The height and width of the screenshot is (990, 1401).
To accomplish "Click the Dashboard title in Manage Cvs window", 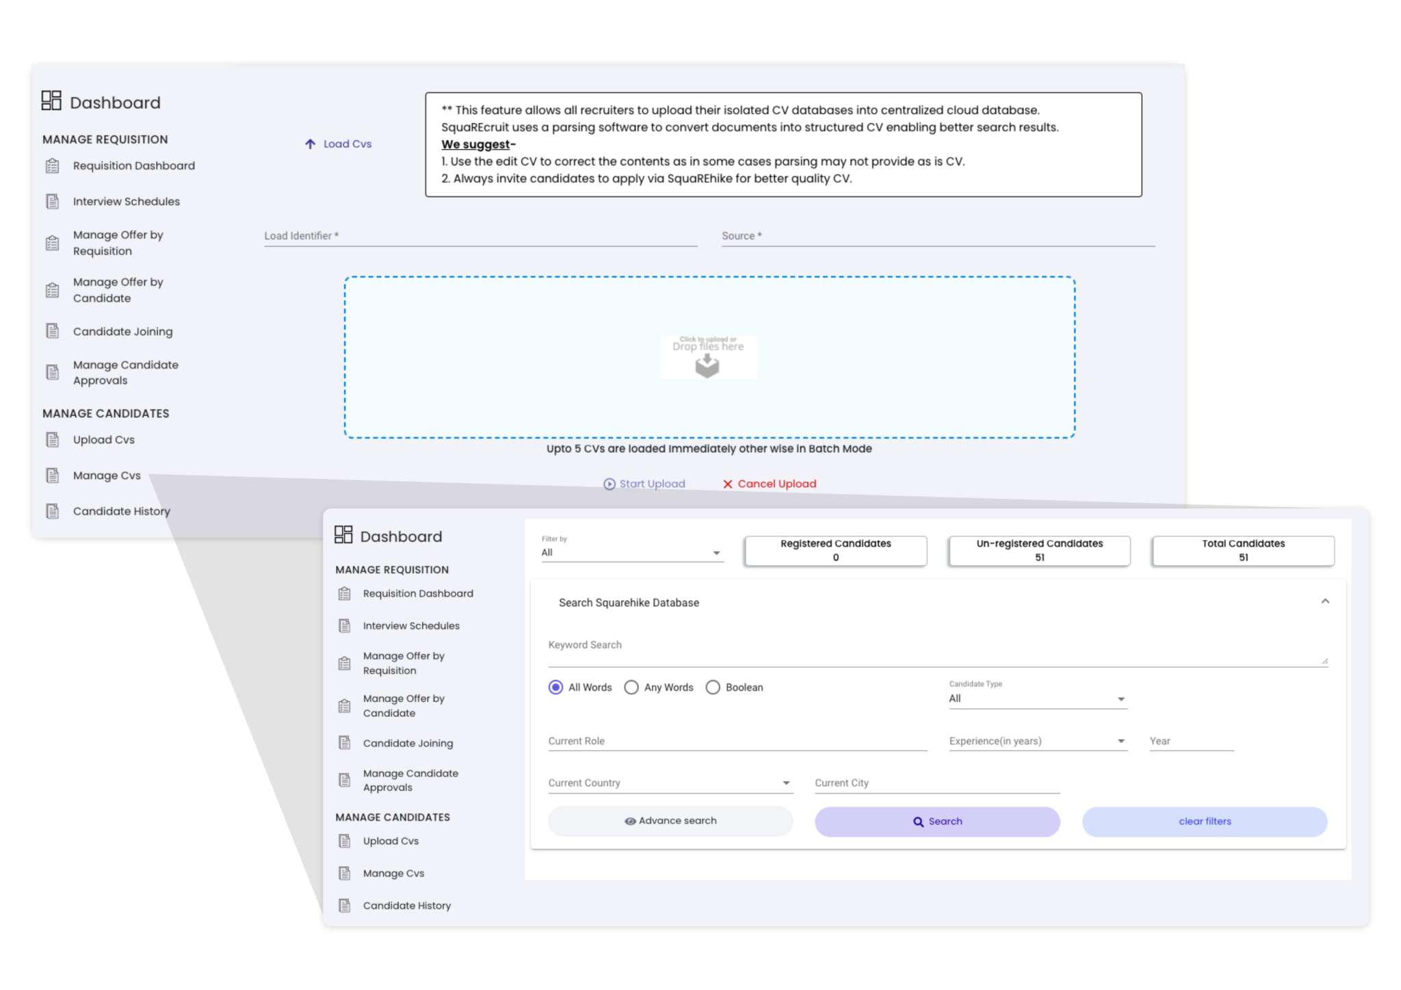I will click(x=401, y=536).
